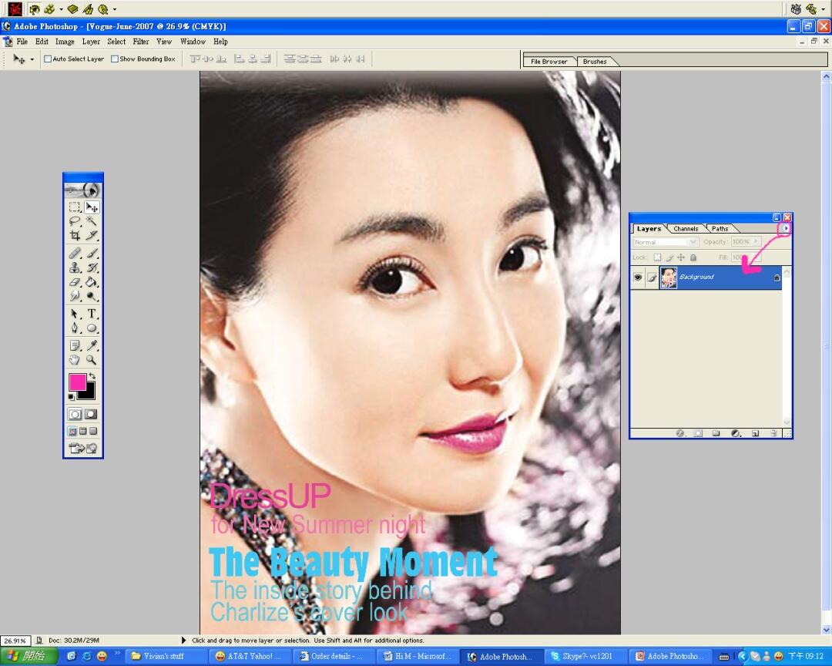Image resolution: width=832 pixels, height=666 pixels.
Task: Select the Eraser tool
Action: pyautogui.click(x=75, y=282)
